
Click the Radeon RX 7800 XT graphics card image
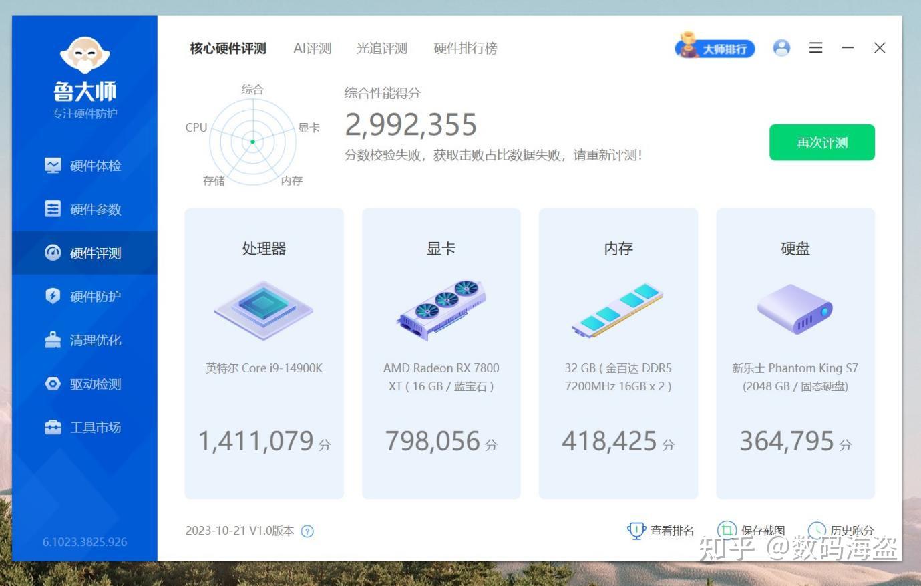pyautogui.click(x=441, y=309)
